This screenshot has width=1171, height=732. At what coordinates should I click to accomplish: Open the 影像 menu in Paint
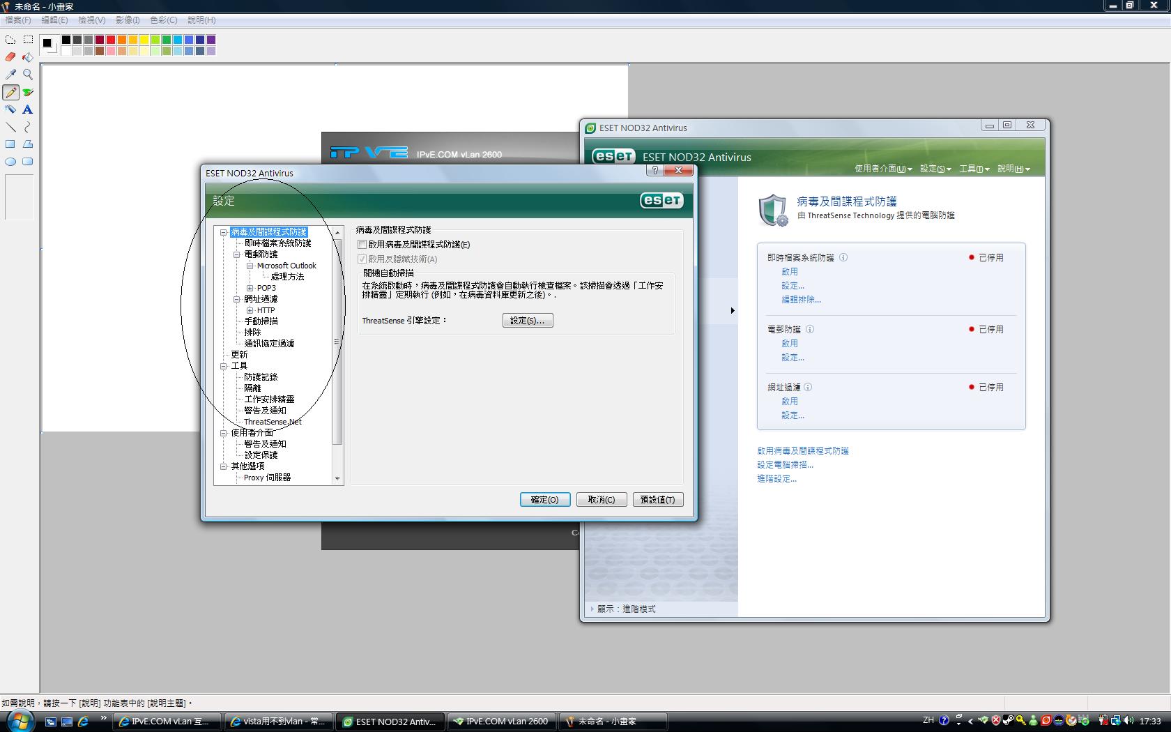point(128,20)
